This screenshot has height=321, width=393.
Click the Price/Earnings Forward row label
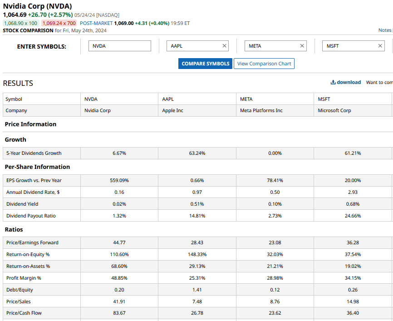point(32,242)
